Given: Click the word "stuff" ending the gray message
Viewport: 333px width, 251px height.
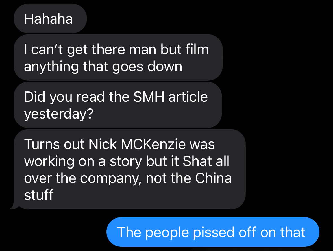Looking at the screenshot, I should 39,195.
